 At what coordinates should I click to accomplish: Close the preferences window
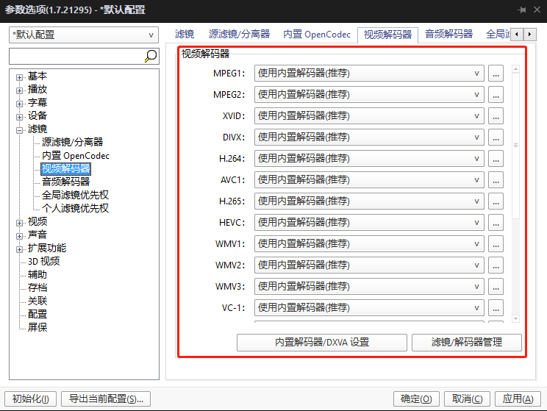[537, 10]
